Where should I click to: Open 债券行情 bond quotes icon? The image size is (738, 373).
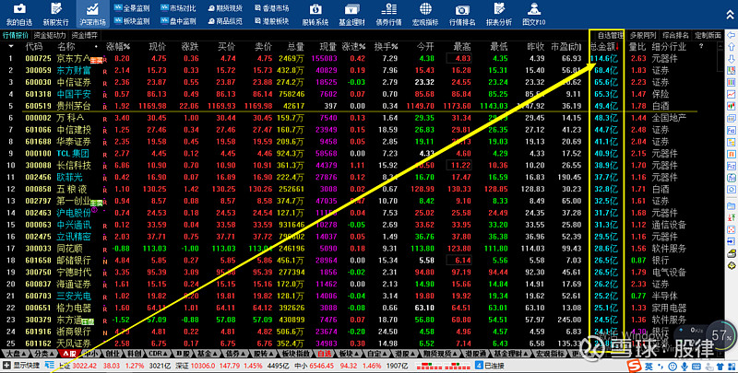(388, 14)
